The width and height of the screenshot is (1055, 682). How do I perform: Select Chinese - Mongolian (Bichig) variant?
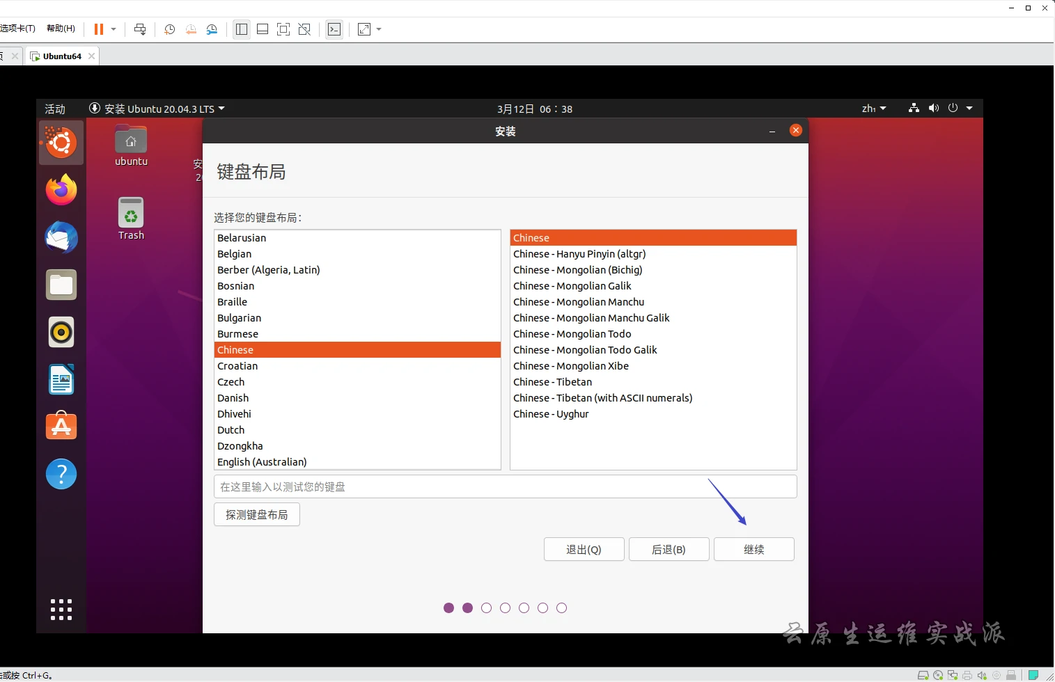point(653,270)
